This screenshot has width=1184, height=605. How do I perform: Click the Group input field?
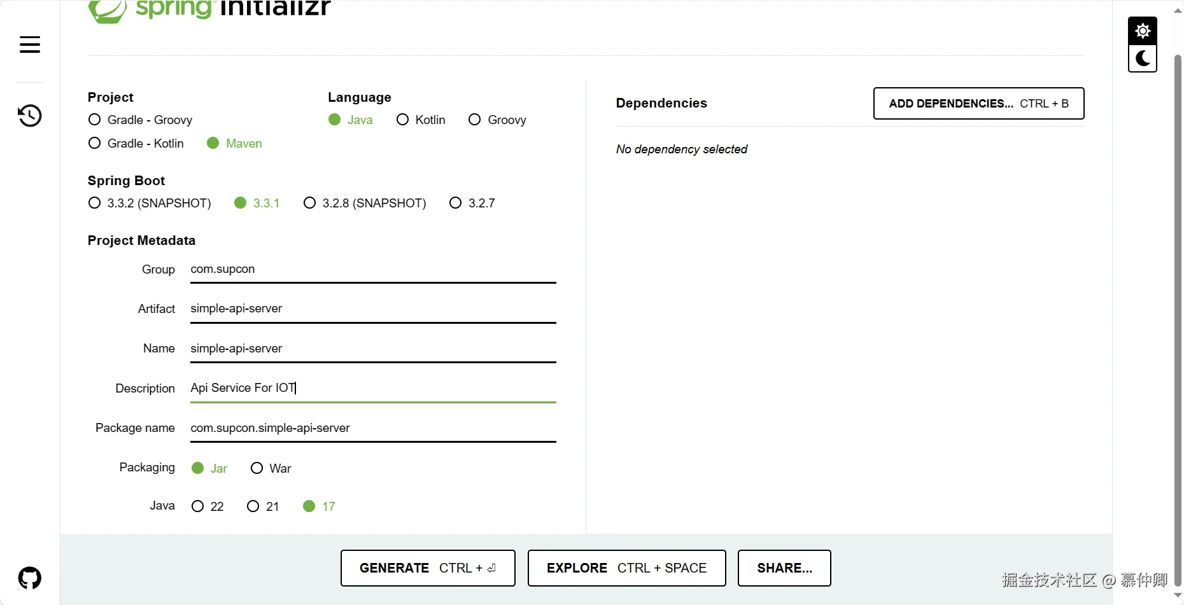(x=373, y=270)
